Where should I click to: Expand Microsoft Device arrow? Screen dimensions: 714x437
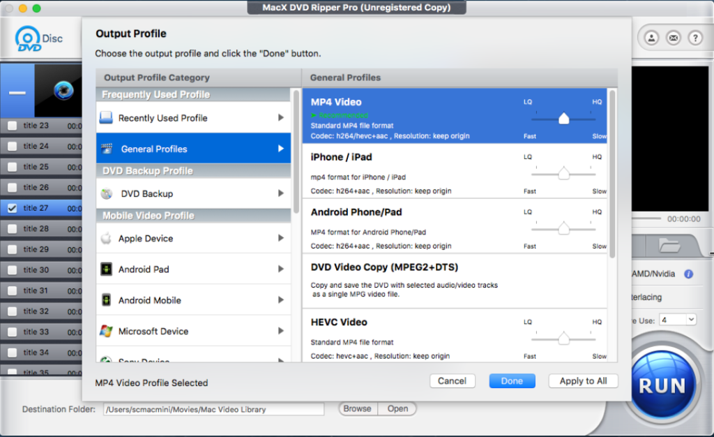(281, 331)
